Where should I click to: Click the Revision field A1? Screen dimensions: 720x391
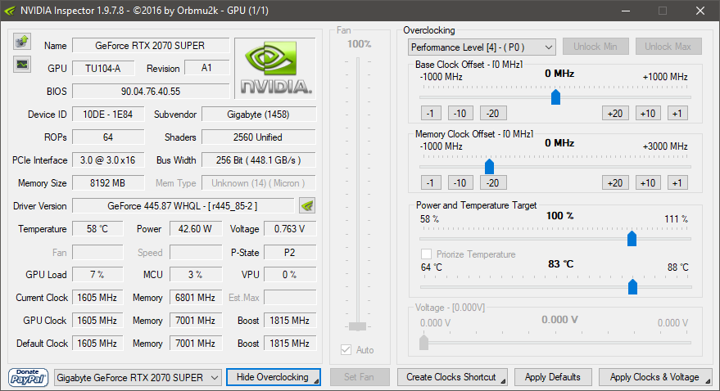(x=206, y=68)
